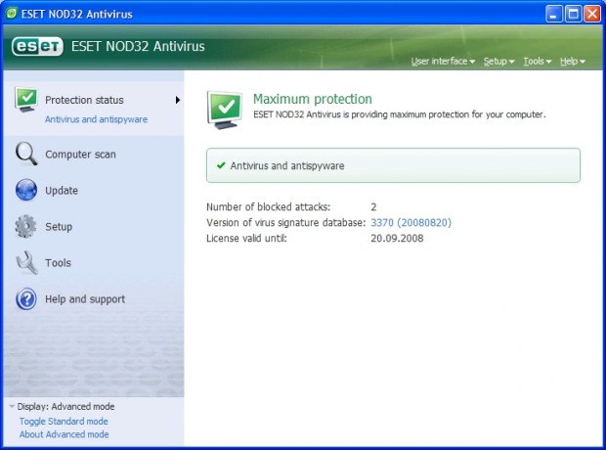
Task: Click About Advanced mode link
Action: (x=65, y=434)
